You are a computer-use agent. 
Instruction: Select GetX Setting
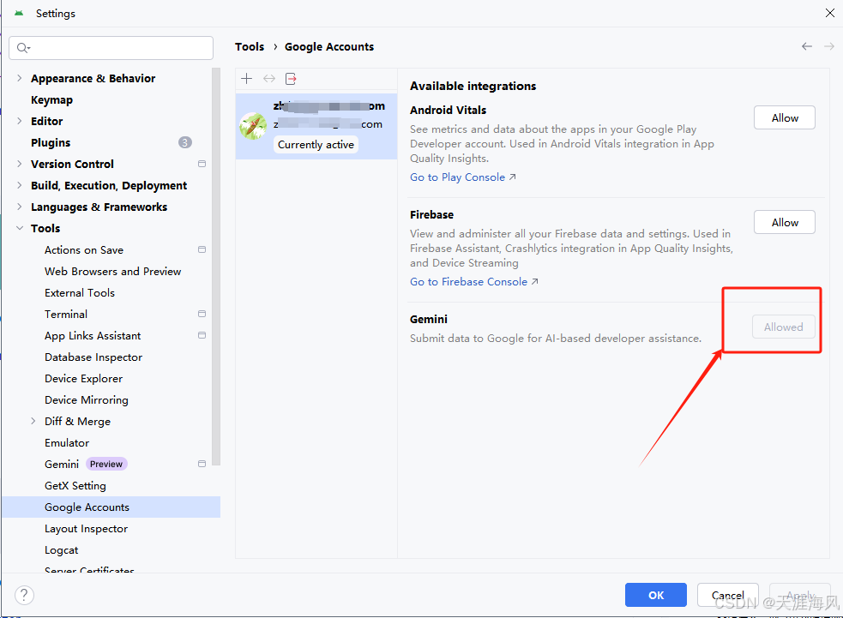(x=75, y=485)
